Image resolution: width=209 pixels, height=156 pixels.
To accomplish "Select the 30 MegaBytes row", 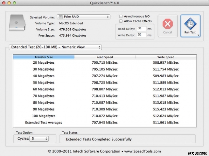I will (x=104, y=69).
